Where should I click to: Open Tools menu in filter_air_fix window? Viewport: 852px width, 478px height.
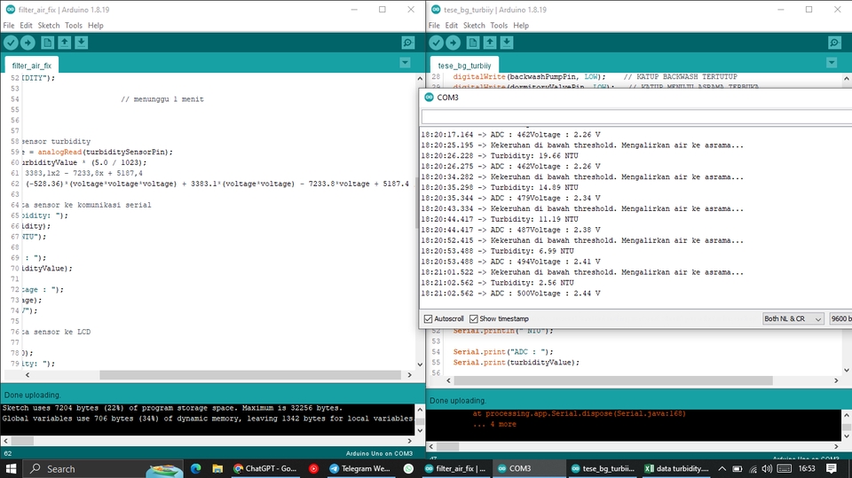pyautogui.click(x=74, y=26)
